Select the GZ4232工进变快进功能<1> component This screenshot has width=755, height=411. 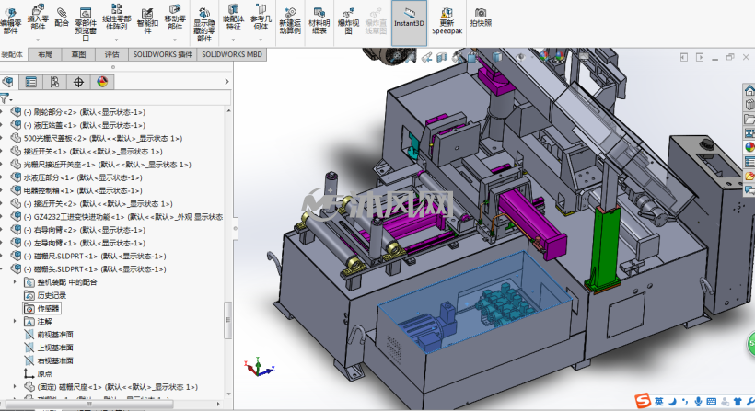click(x=117, y=217)
